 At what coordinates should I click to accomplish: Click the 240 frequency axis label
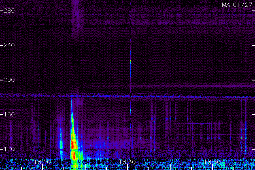tap(9, 45)
